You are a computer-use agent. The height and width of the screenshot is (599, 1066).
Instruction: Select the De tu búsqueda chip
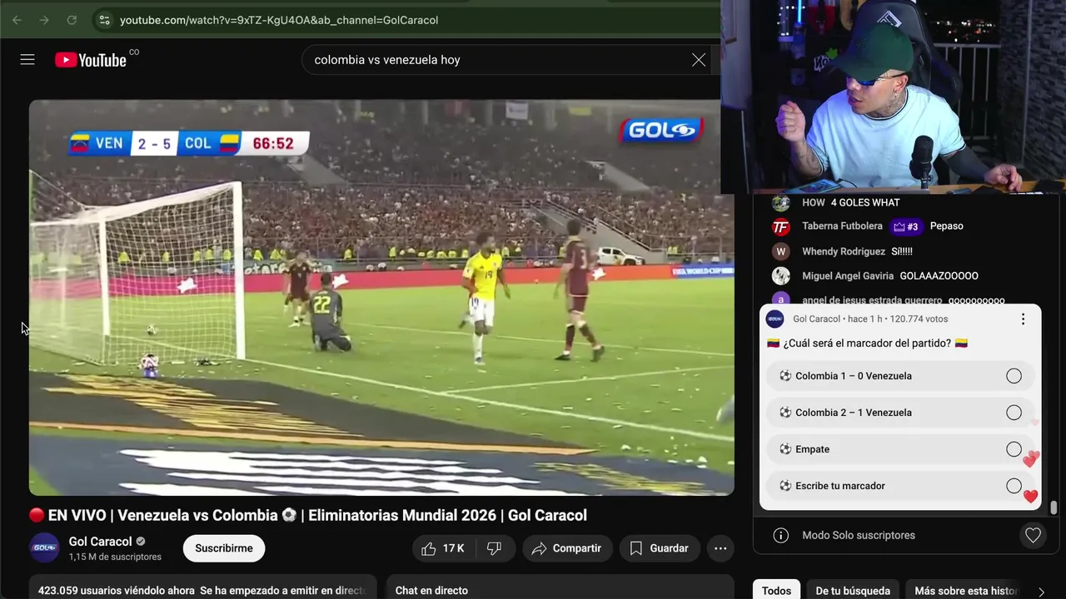tap(853, 590)
